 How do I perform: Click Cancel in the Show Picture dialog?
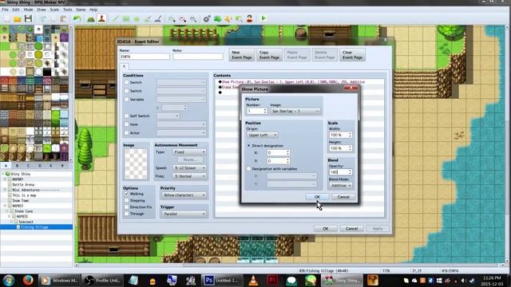(343, 197)
